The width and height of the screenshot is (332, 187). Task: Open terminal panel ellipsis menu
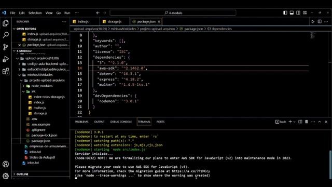pyautogui.click(x=313, y=122)
